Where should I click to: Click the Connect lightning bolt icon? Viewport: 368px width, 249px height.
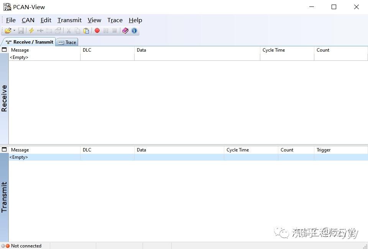(x=31, y=31)
